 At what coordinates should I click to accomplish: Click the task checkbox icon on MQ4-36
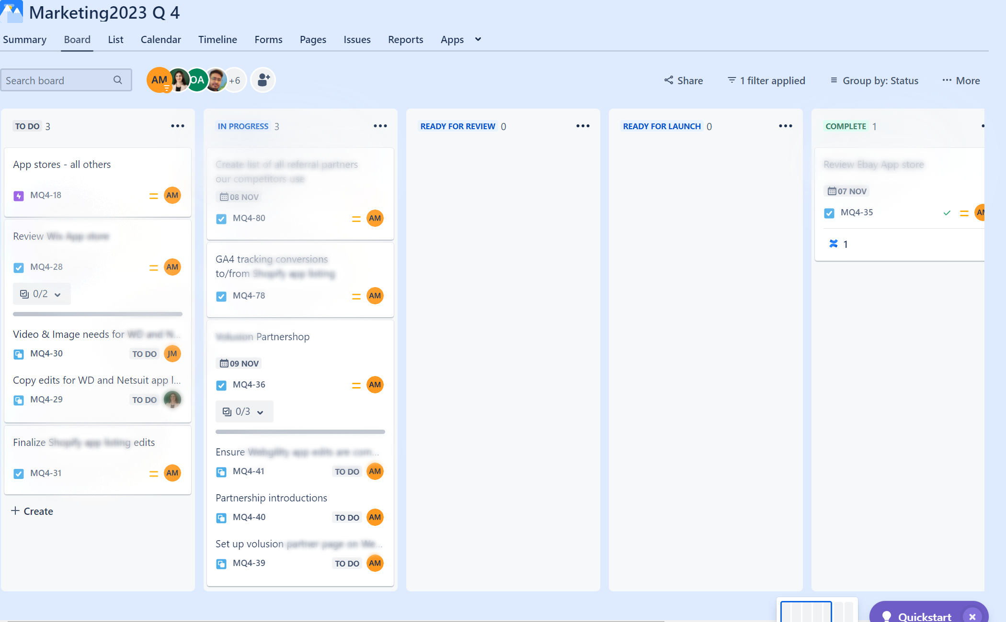[x=221, y=385]
